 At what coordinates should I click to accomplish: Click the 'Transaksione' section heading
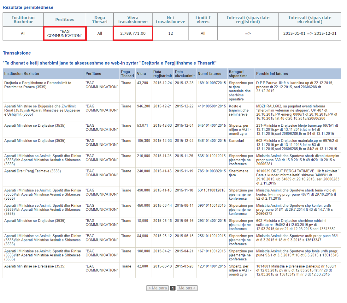pyautogui.click(x=17, y=53)
